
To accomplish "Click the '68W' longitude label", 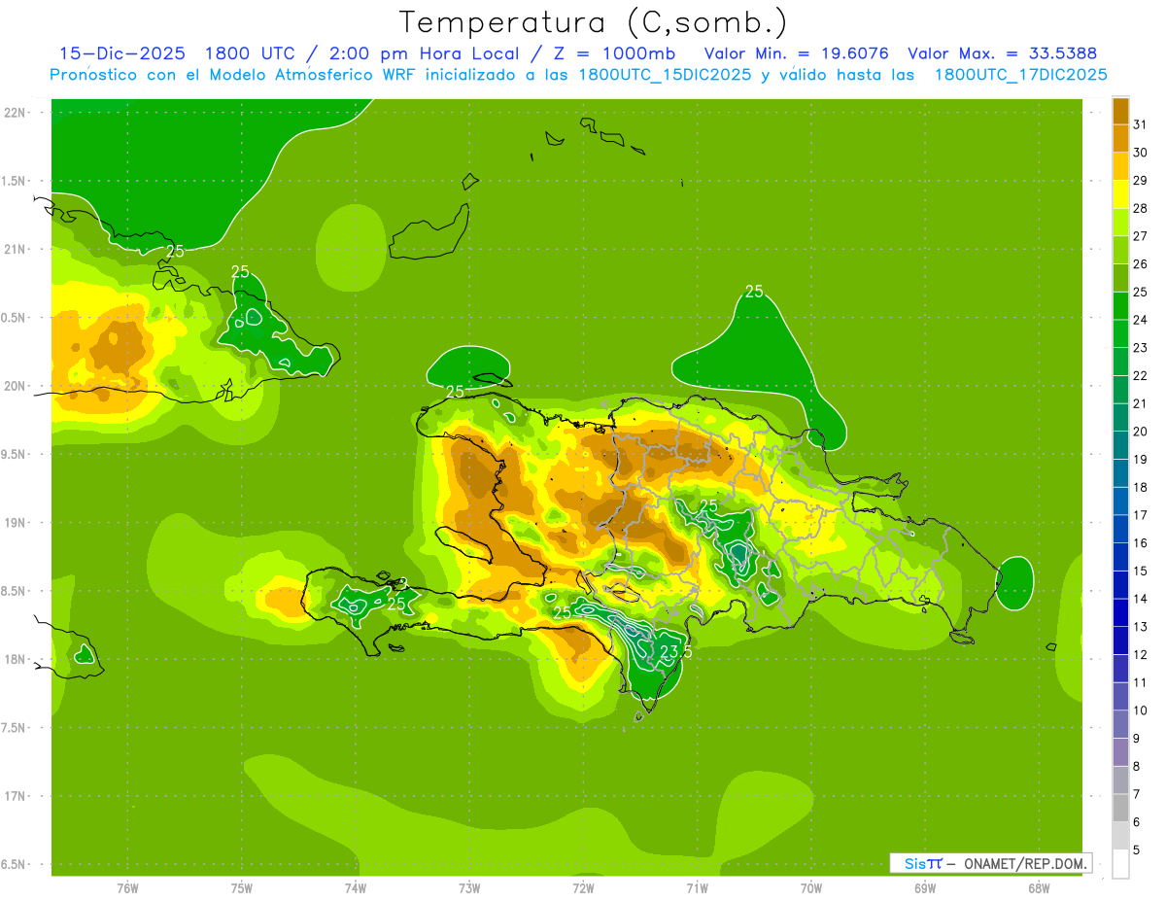I will 1039,888.
